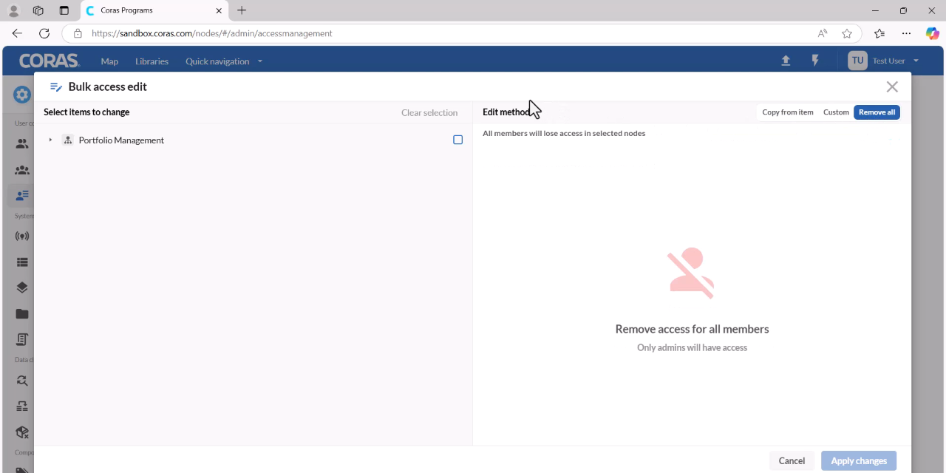This screenshot has width=946, height=473.
Task: Open the browser favorites list icon
Action: tap(879, 33)
